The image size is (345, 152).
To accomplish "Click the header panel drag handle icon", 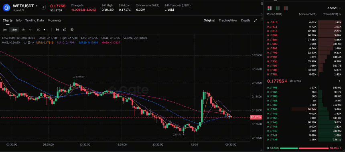I will pos(262,4).
